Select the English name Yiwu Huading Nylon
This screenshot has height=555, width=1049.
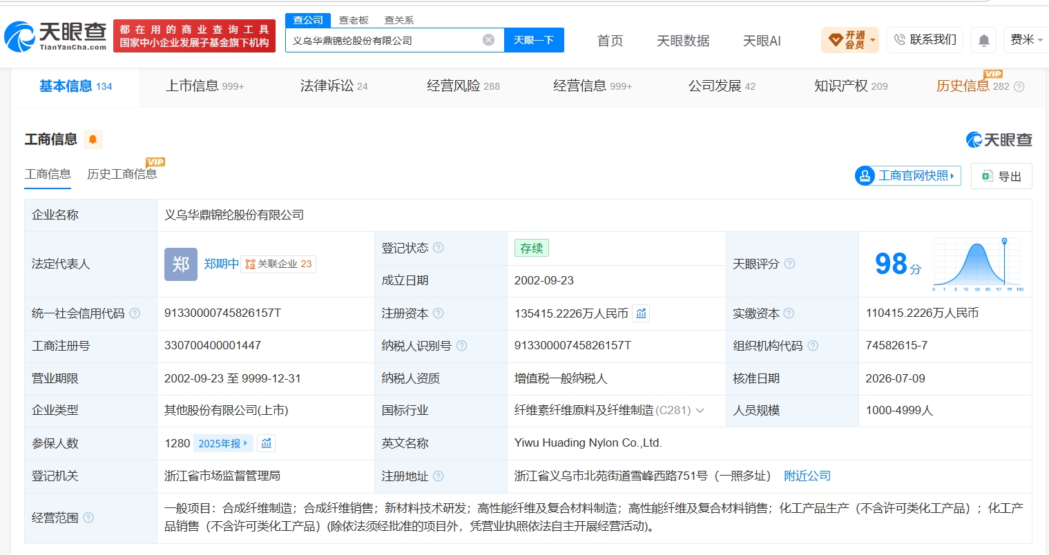click(x=588, y=442)
